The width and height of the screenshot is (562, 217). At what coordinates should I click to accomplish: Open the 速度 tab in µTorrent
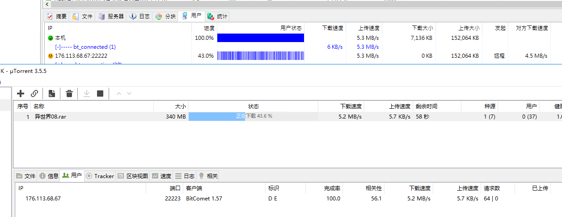(161, 176)
